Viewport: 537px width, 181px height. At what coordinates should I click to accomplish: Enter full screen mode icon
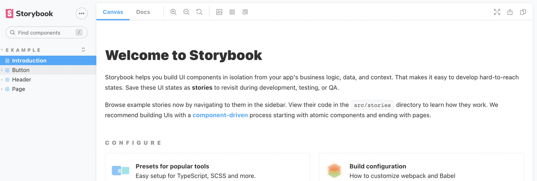tap(497, 12)
